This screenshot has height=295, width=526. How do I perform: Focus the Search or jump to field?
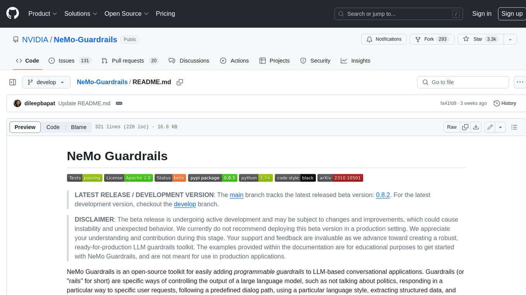pos(399,14)
